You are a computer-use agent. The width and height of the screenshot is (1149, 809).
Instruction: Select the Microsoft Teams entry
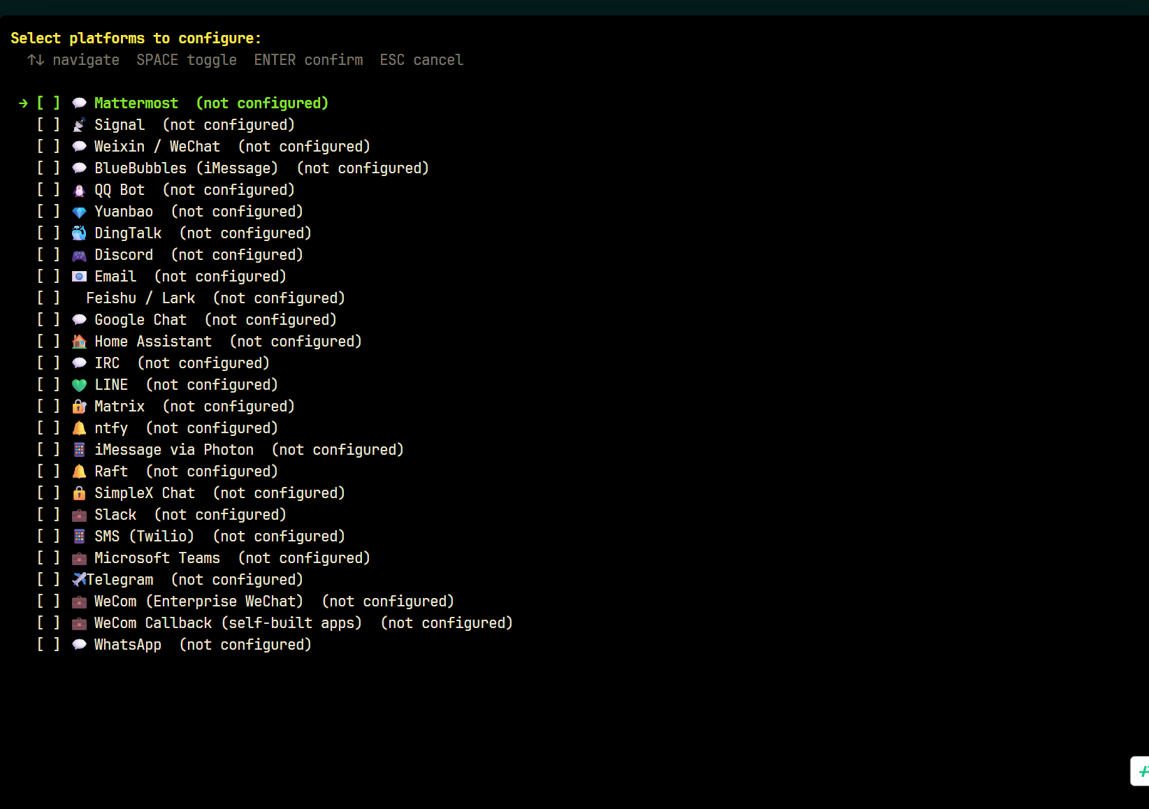(203, 558)
